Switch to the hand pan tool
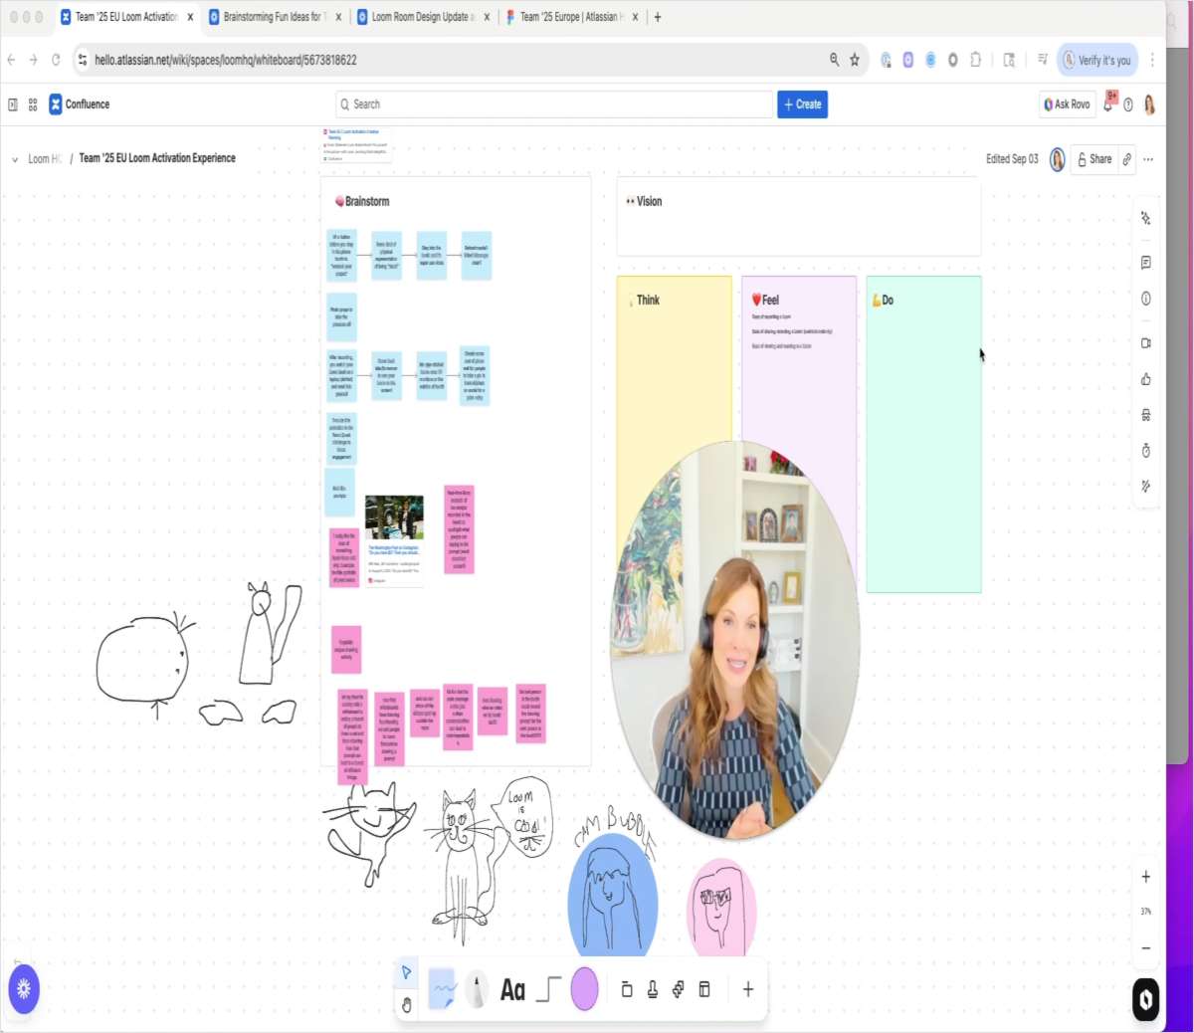The width and height of the screenshot is (1194, 1033). pos(408,1006)
